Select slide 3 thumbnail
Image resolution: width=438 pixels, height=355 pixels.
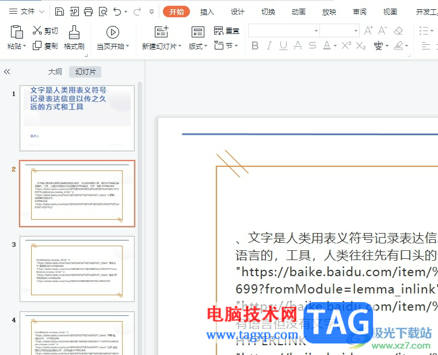[77, 269]
